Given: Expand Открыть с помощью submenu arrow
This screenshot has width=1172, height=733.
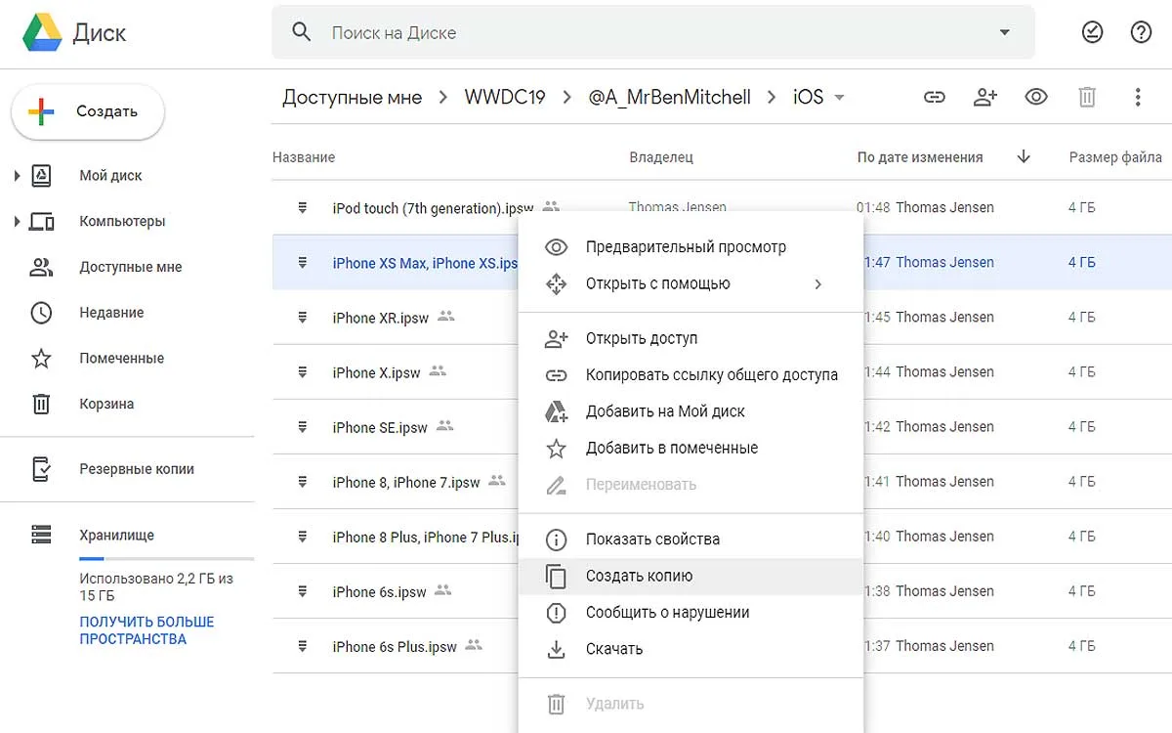Looking at the screenshot, I should point(818,284).
